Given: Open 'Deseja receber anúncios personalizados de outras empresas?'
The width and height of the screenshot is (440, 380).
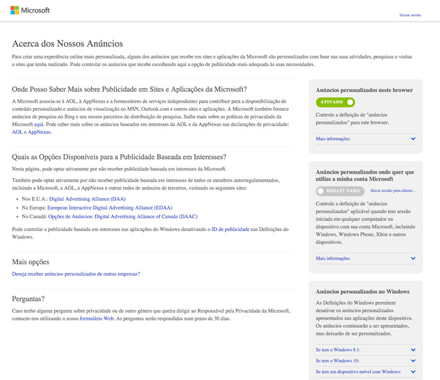Looking at the screenshot, I should coord(76,274).
